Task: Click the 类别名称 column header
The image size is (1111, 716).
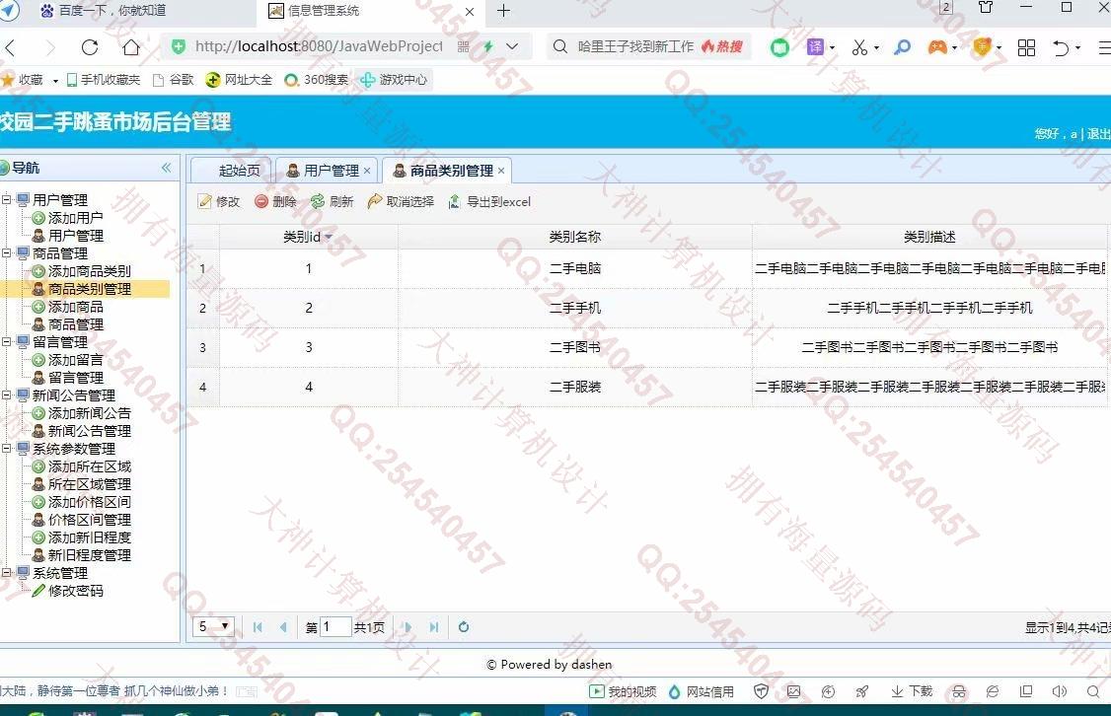Action: [574, 237]
